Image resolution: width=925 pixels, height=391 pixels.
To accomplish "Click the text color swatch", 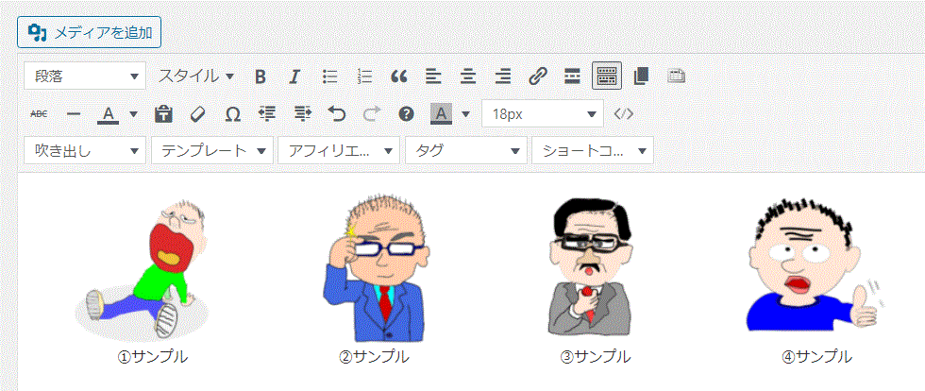I will click(109, 113).
